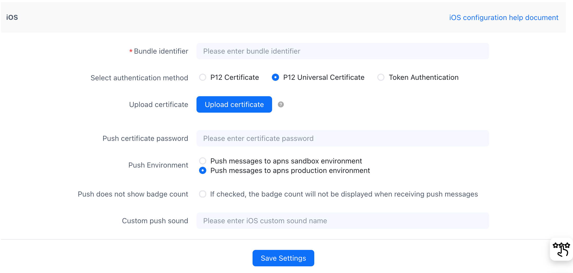Enable the hide badge count option
Image resolution: width=573 pixels, height=273 pixels.
pos(203,194)
